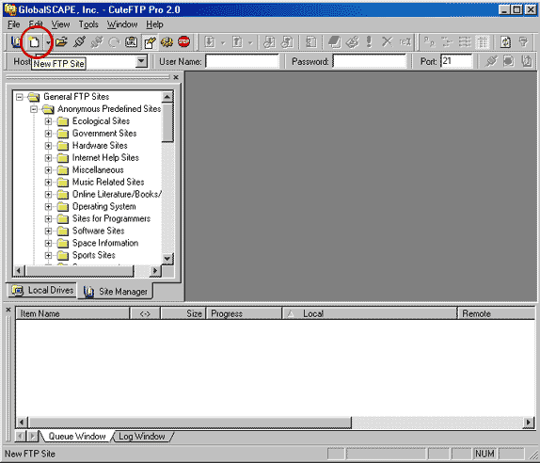Sort queue by Size column
The width and height of the screenshot is (540, 463).
pyautogui.click(x=183, y=313)
